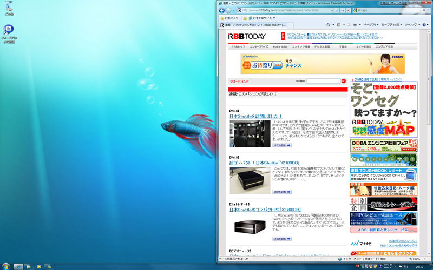433x270 pixels.
Task: Open the print options dropdown arrow
Action: [x=359, y=25]
